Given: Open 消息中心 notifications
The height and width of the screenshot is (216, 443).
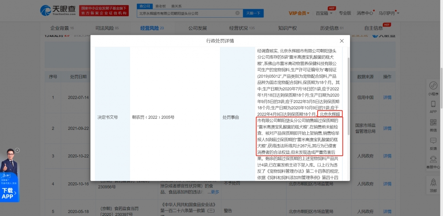Looking at the screenshot, I should (365, 13).
